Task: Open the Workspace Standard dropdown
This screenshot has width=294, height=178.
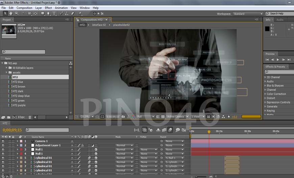Action: click(x=248, y=13)
